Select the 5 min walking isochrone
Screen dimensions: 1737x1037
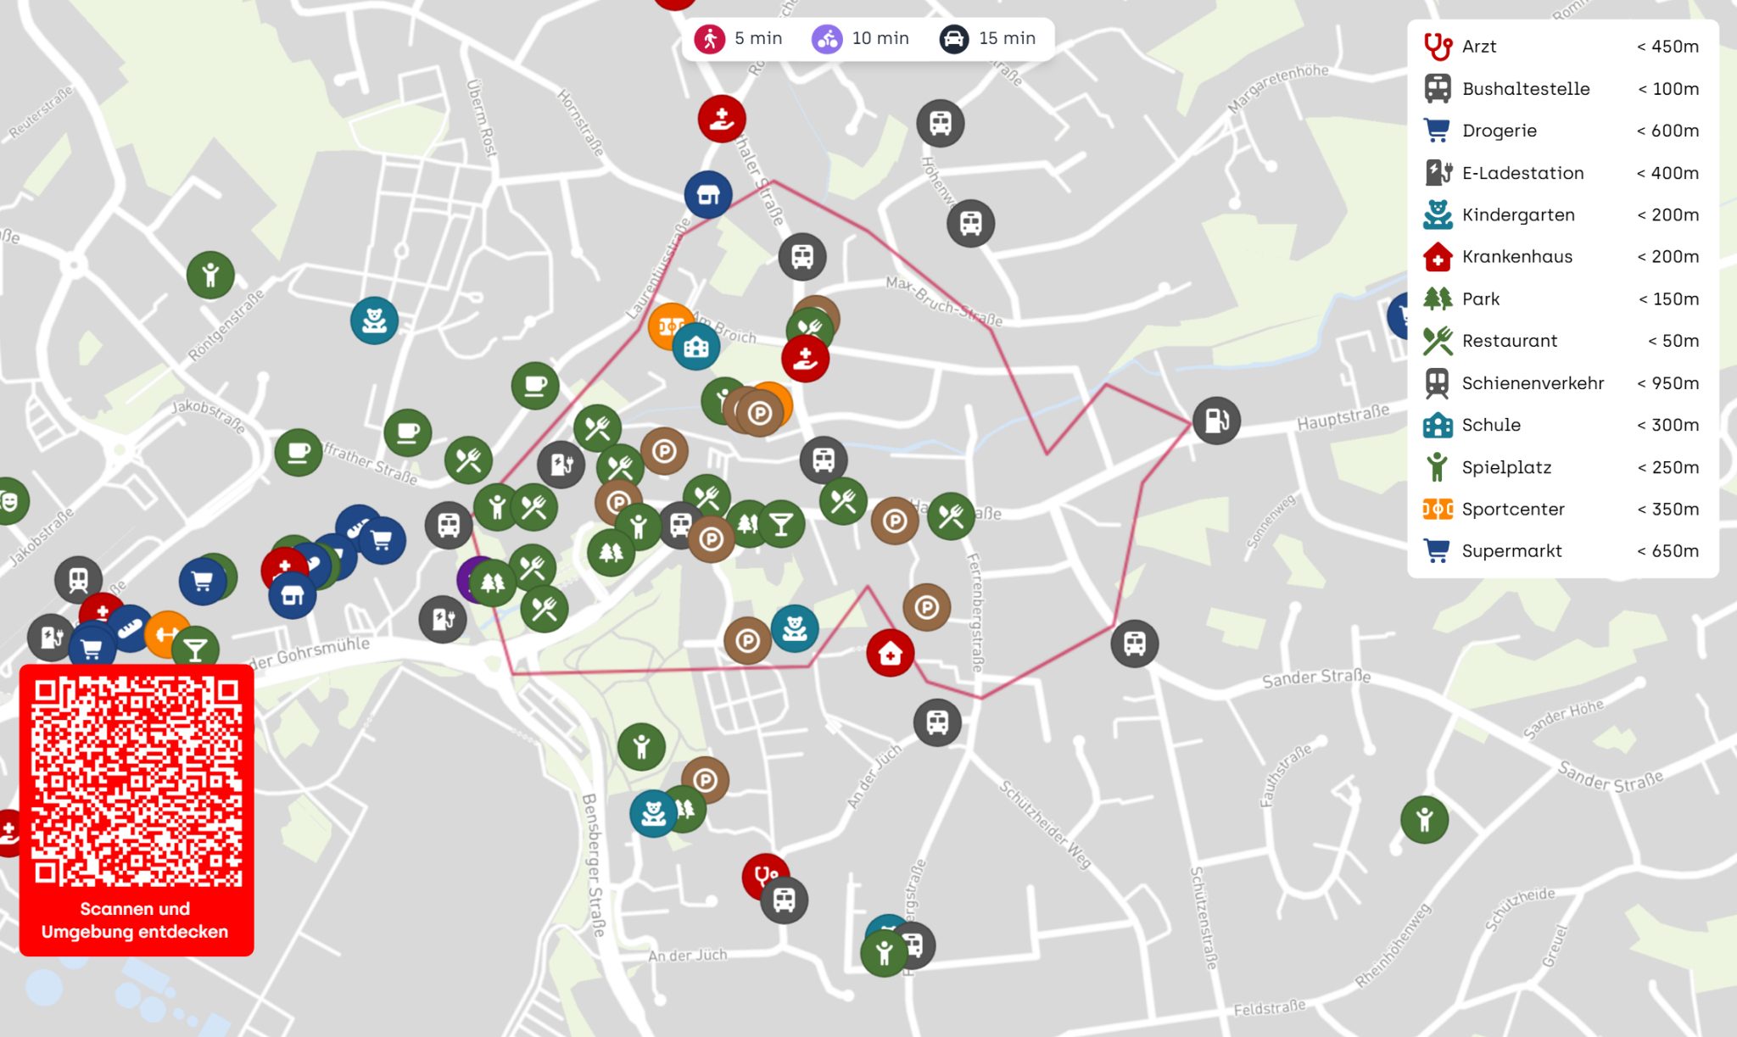click(x=738, y=39)
